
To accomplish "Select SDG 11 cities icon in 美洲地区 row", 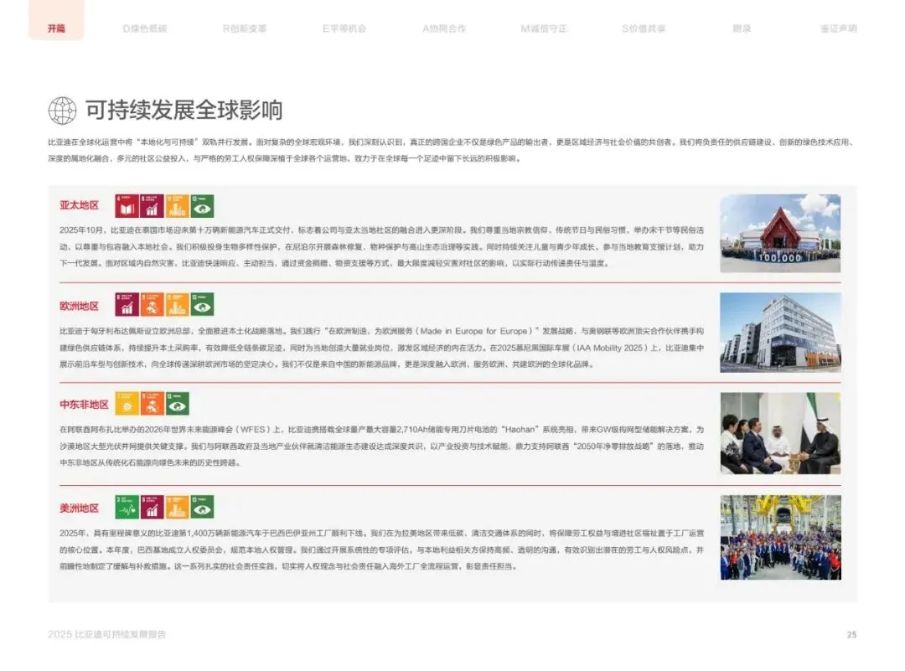I will coord(177,507).
